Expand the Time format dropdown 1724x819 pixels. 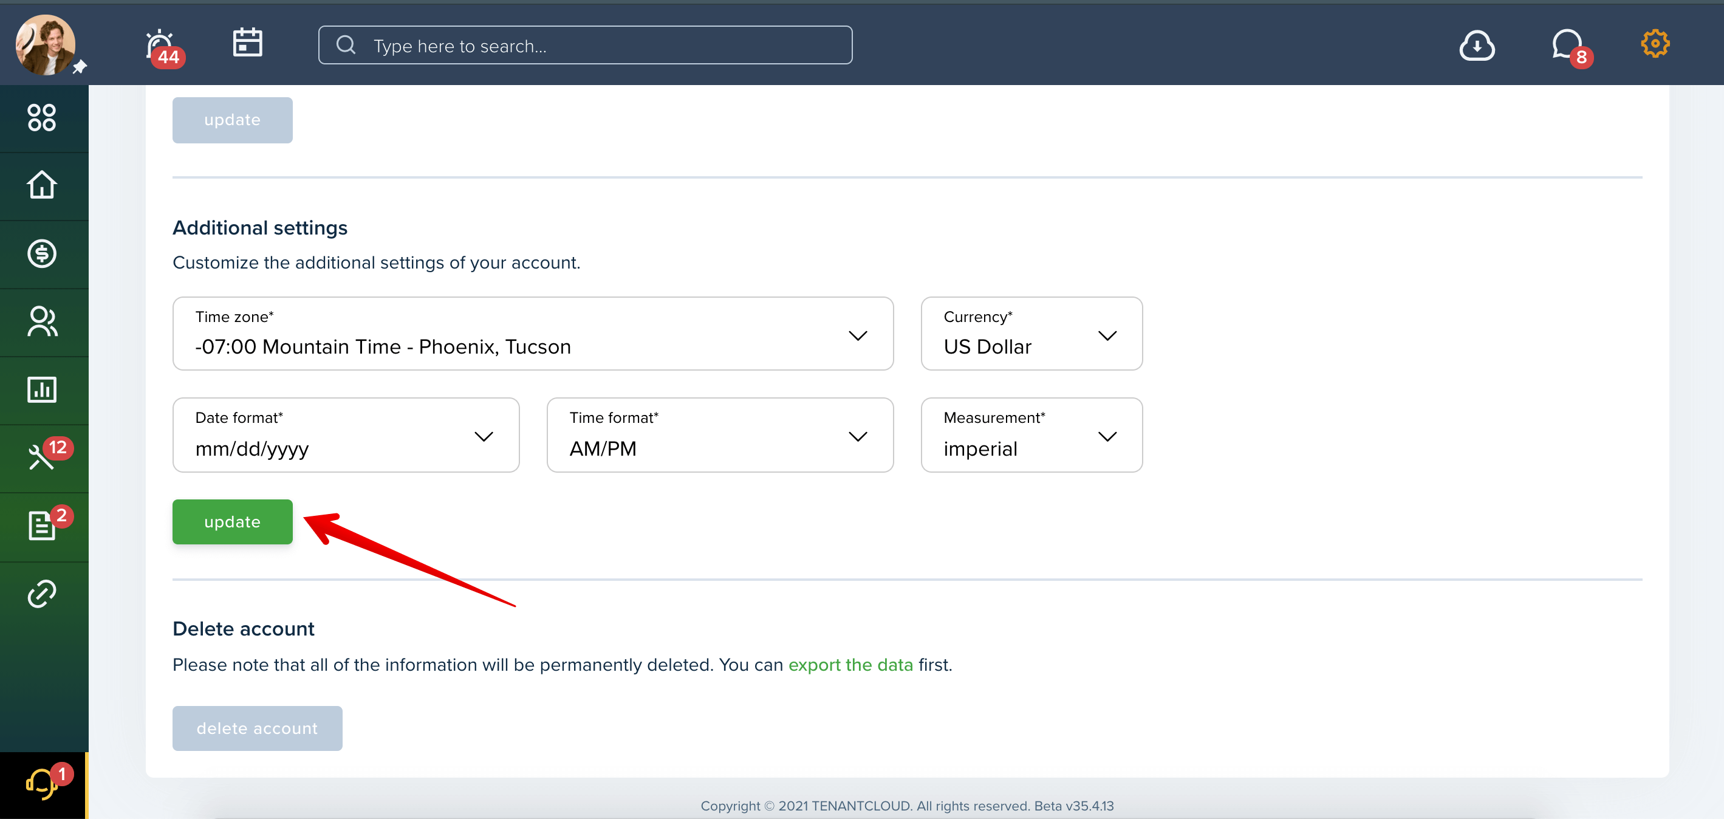(x=720, y=435)
